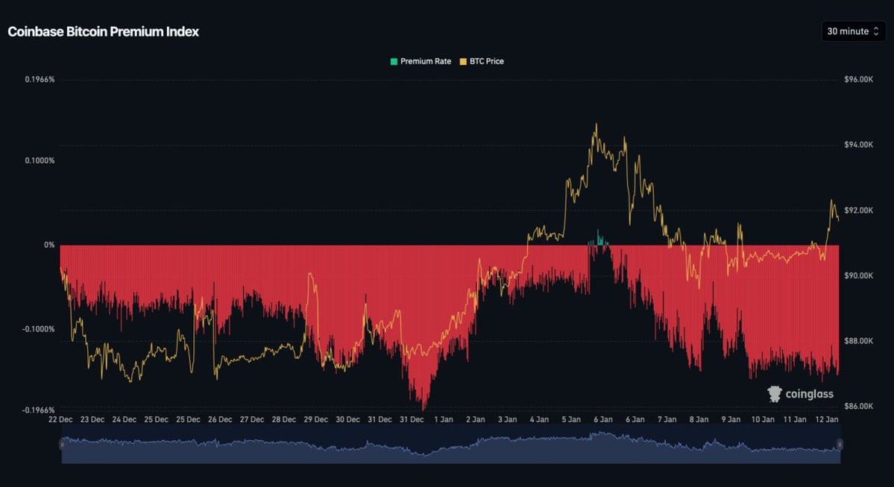Click the 9 Jan date label
Image resolution: width=894 pixels, height=487 pixels.
731,419
